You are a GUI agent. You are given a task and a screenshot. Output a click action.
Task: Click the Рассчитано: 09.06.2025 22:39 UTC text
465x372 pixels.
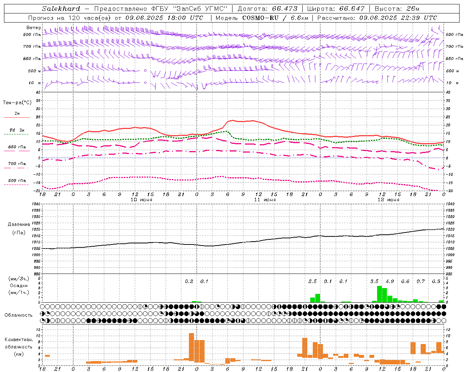coord(377,18)
